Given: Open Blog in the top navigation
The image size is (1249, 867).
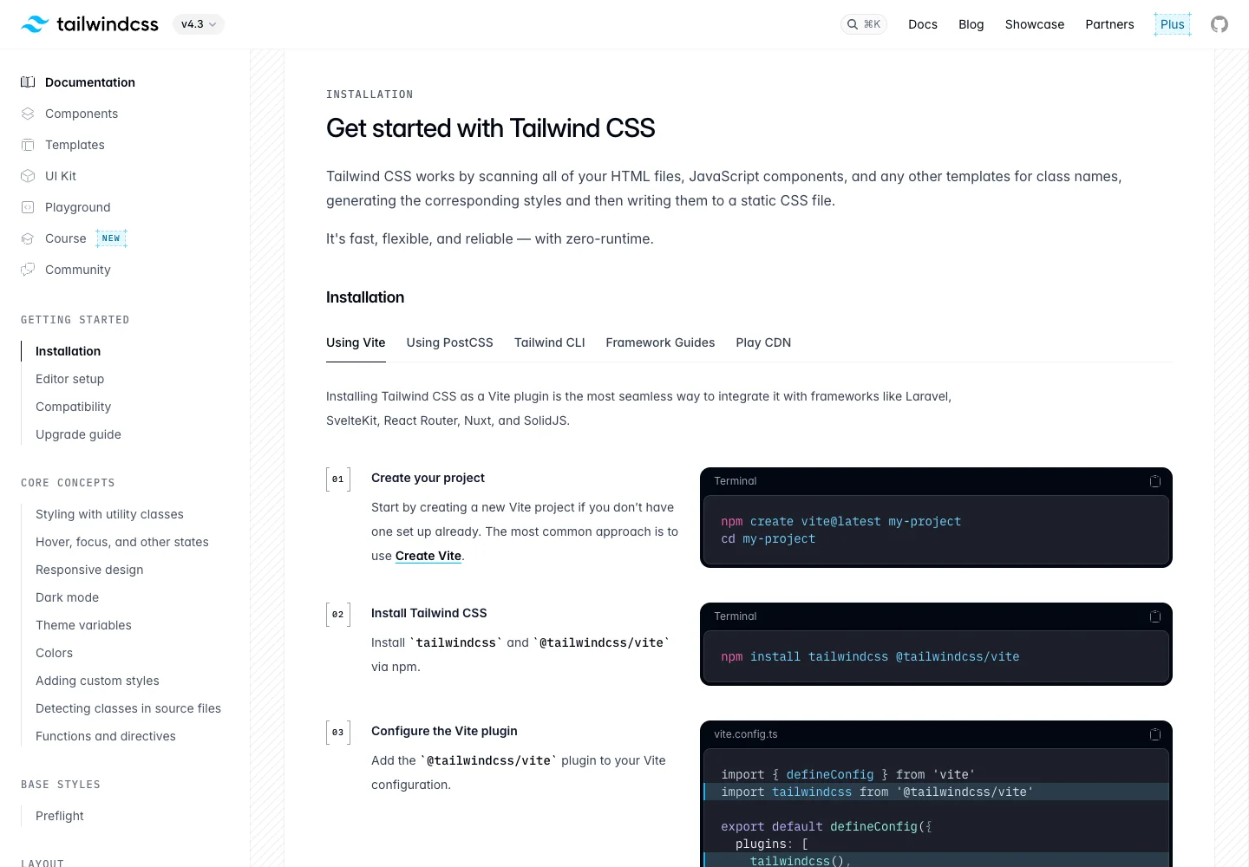Looking at the screenshot, I should pos(971,24).
